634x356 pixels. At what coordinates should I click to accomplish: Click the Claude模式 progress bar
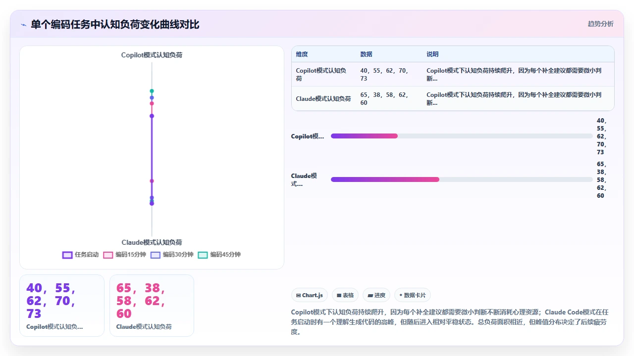[x=462, y=179]
